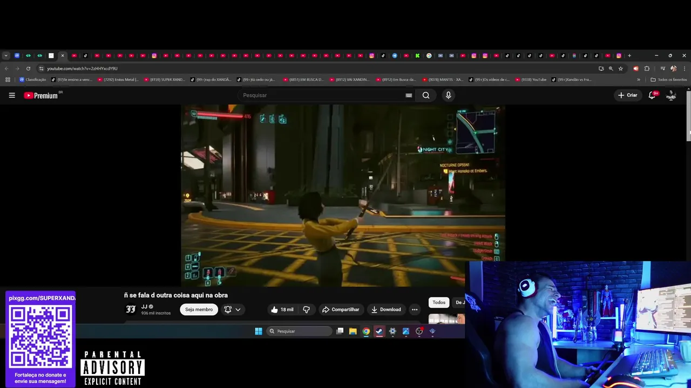Screen dimensions: 691x388
Task: Select the De J... filter chip
Action: pyautogui.click(x=459, y=302)
